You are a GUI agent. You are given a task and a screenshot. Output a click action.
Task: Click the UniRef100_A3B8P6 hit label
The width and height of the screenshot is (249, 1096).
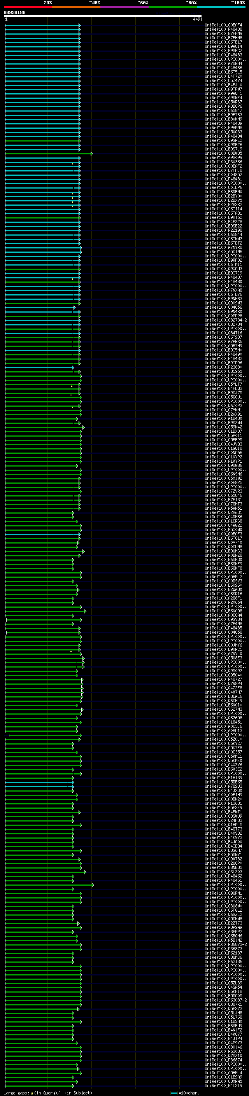(223, 107)
